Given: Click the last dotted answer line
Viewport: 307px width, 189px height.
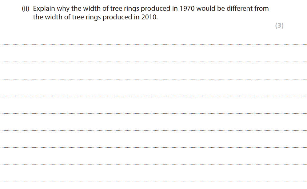Looking at the screenshot, I should tap(153, 182).
